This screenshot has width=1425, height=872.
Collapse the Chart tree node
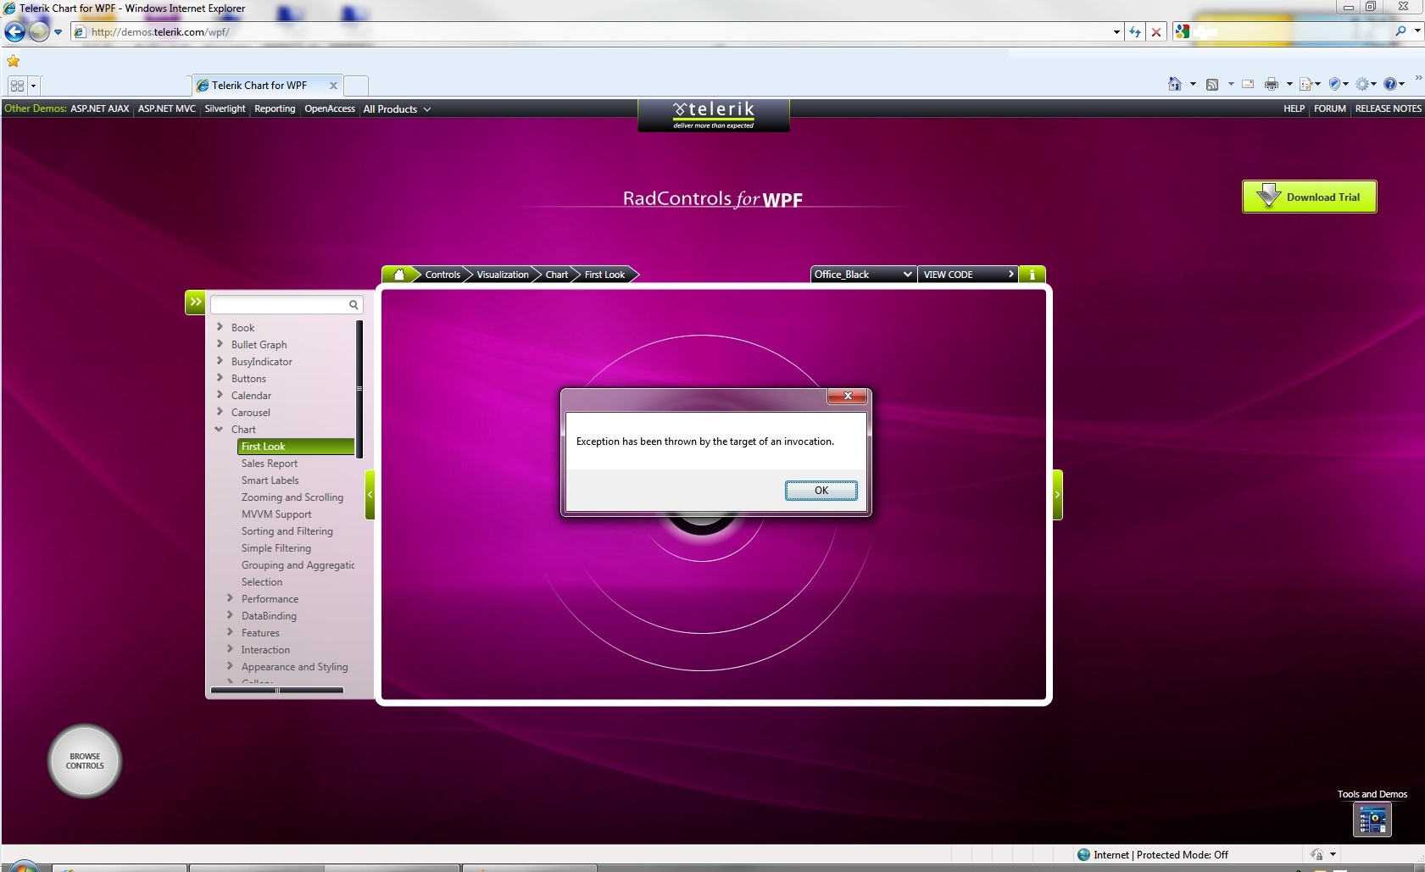click(x=220, y=429)
